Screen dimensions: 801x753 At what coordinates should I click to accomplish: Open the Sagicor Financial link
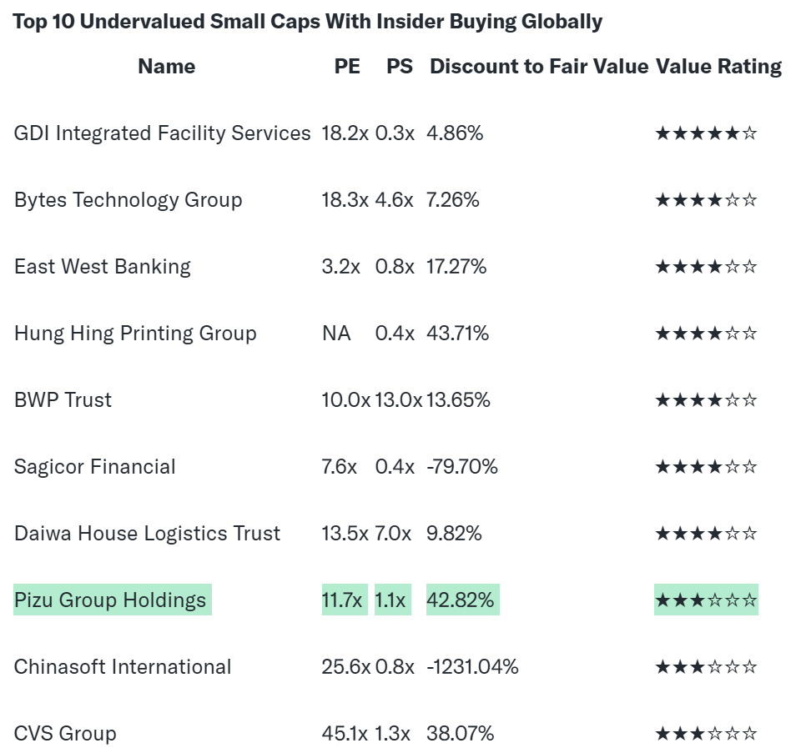(x=94, y=467)
